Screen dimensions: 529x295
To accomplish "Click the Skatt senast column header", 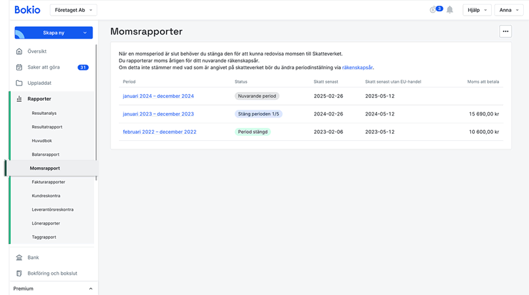I will pyautogui.click(x=326, y=82).
